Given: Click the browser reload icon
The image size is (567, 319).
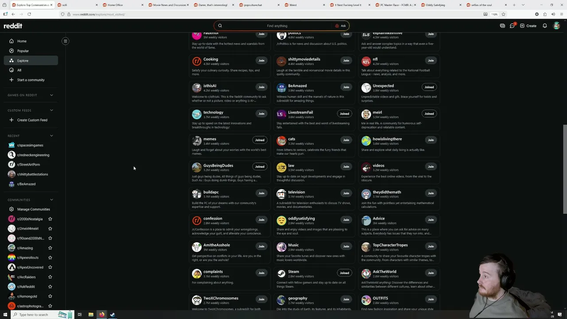Looking at the screenshot, I should (x=29, y=14).
